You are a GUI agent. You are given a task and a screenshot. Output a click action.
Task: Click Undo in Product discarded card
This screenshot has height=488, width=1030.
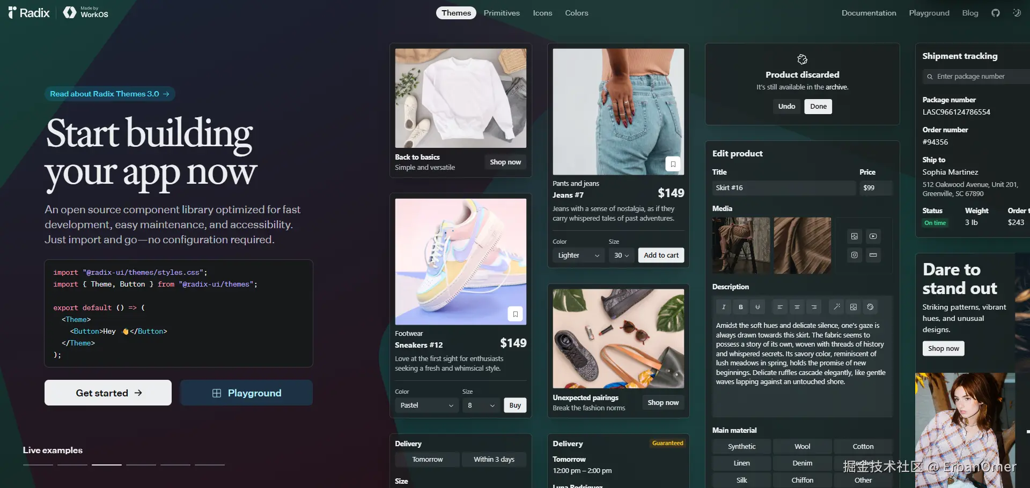click(x=786, y=107)
